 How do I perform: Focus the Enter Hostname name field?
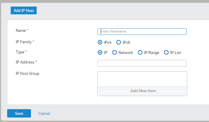coord(142,32)
